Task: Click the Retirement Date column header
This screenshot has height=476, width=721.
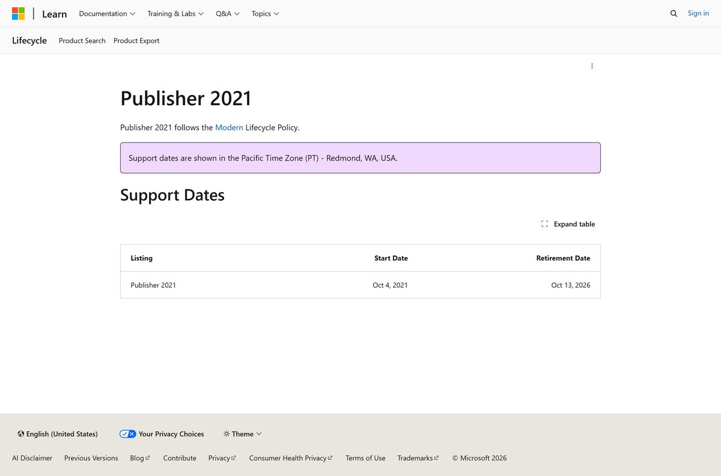Action: (563, 258)
